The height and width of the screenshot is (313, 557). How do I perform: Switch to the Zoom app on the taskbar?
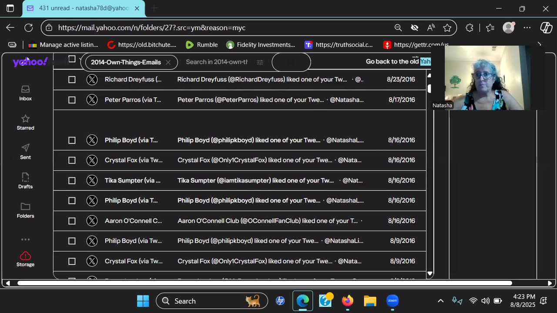coord(393,301)
